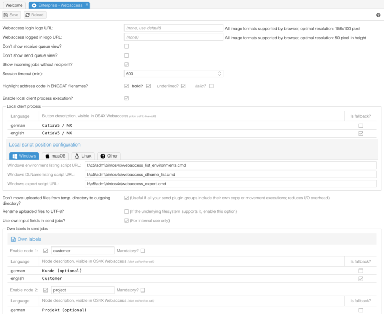Viewport: 384px width, 314px height.
Task: Switch to the Linux script tab
Action: [x=83, y=156]
